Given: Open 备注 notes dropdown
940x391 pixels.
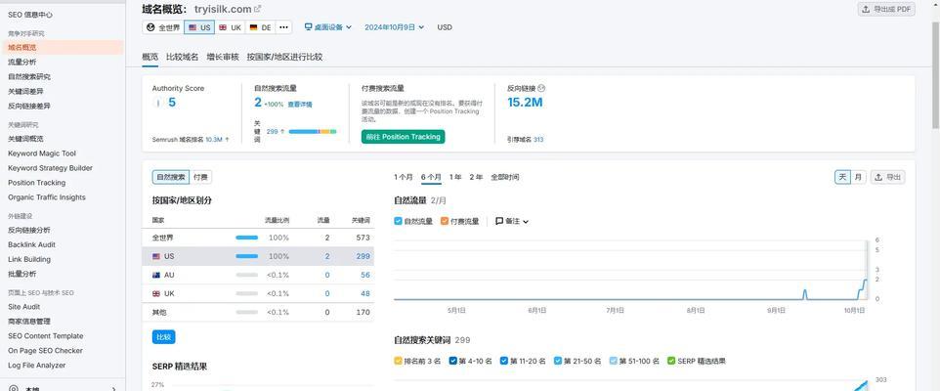Looking at the screenshot, I should (512, 221).
